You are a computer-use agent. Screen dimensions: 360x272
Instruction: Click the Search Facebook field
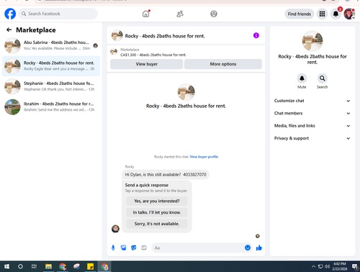click(58, 14)
